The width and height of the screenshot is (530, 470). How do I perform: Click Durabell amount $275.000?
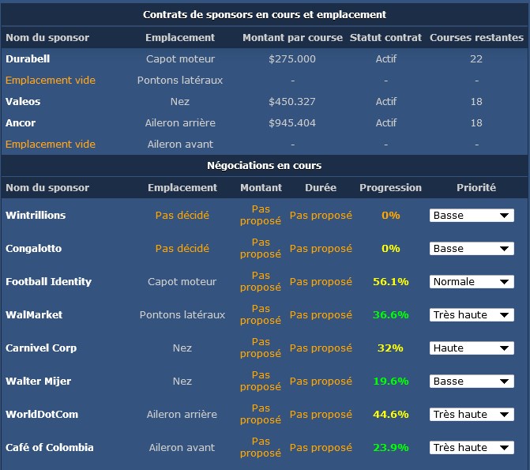click(292, 58)
